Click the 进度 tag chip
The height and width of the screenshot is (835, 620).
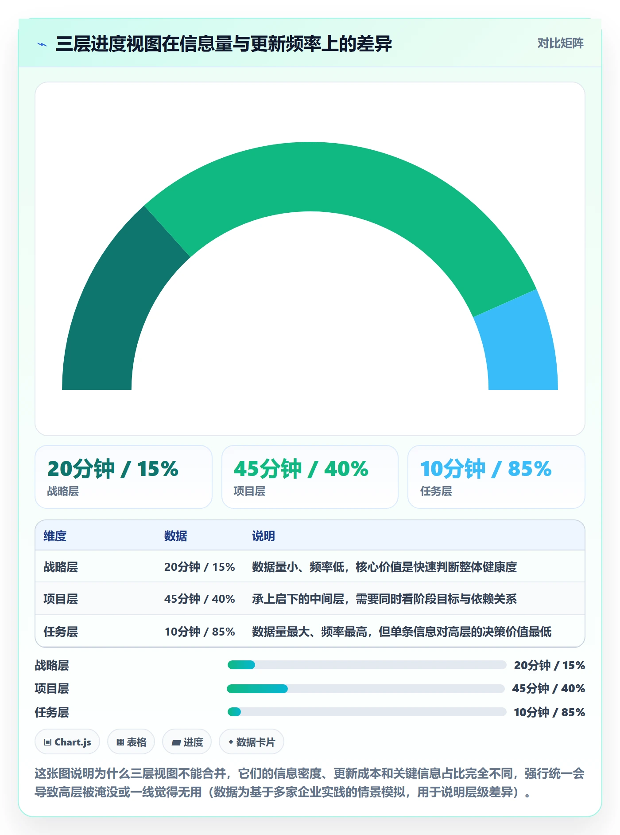(x=187, y=741)
